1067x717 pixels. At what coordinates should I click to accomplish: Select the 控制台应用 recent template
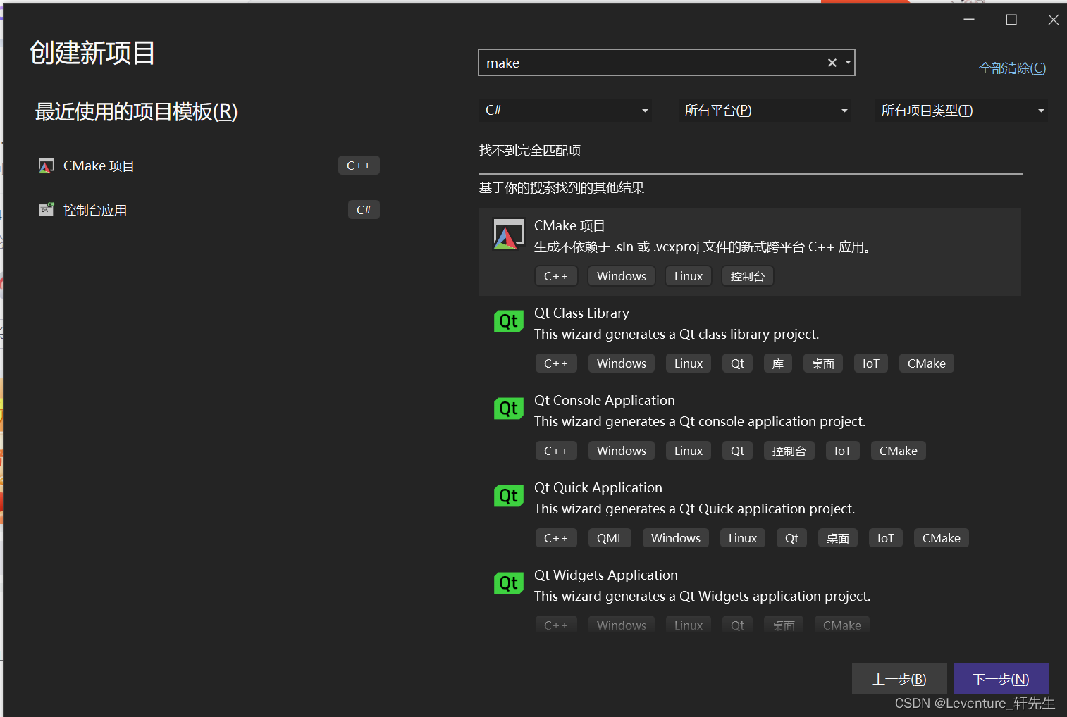click(x=209, y=210)
